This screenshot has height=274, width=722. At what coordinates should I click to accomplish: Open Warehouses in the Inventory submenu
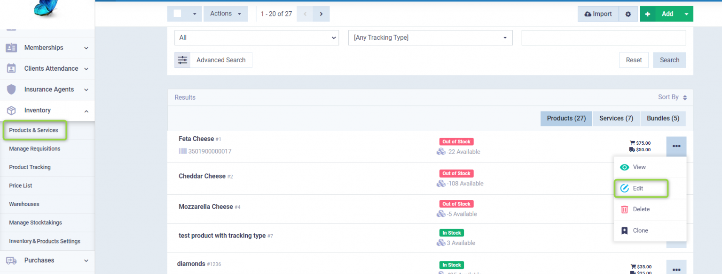(x=24, y=204)
